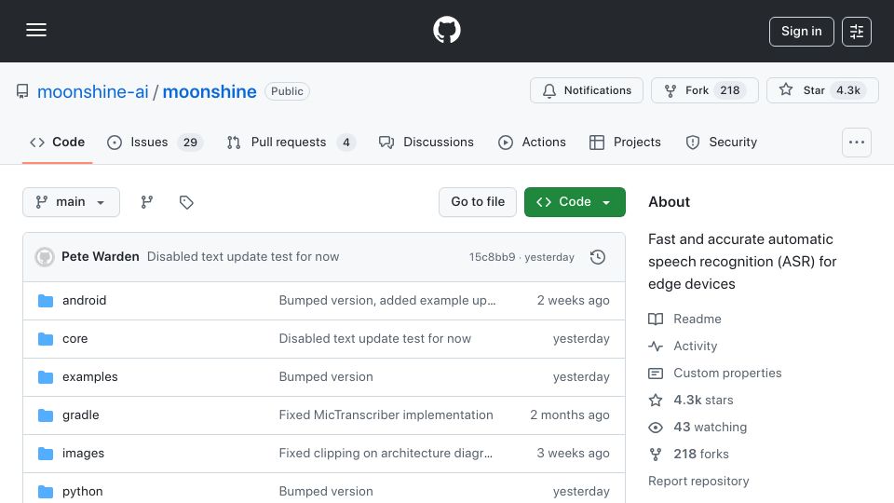Click the Activity pulse icon
Image resolution: width=894 pixels, height=503 pixels.
[x=656, y=347]
